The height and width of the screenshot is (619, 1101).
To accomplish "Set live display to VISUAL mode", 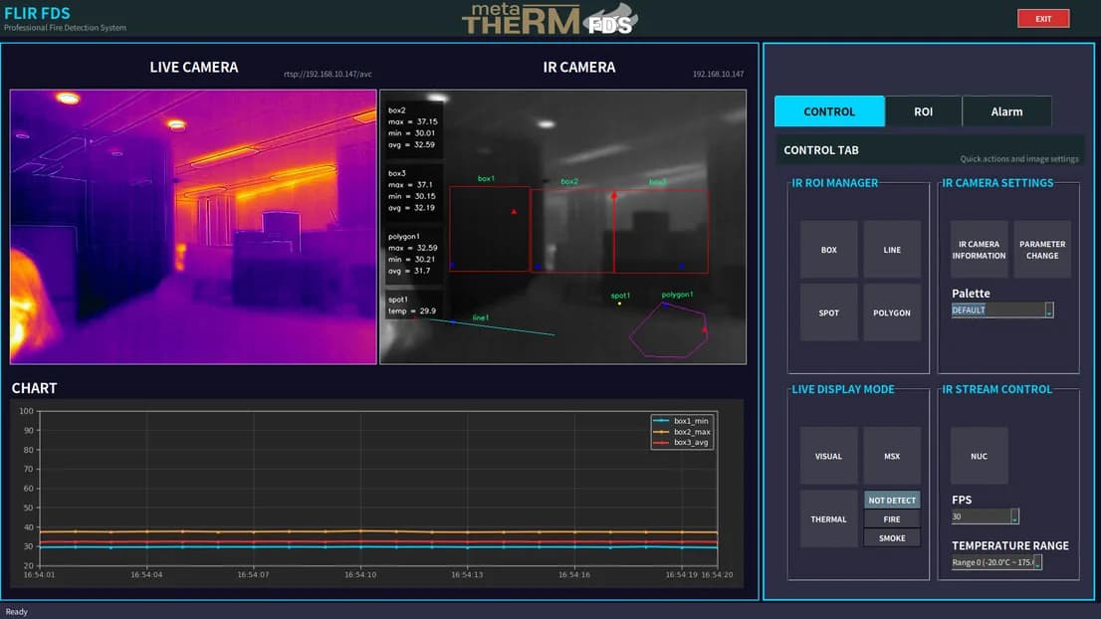I will [x=828, y=456].
